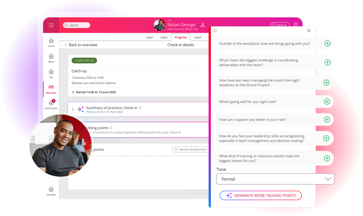Image resolution: width=363 pixels, height=216 pixels.
Task: Switch to the Progress tab
Action: pyautogui.click(x=180, y=37)
